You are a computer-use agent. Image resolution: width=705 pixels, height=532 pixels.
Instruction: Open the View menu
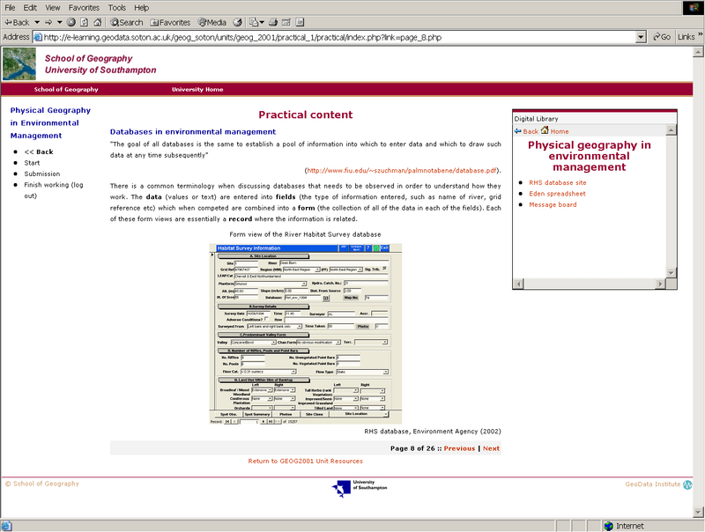click(x=53, y=8)
